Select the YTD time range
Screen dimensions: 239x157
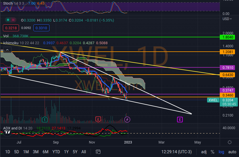coord(56,152)
